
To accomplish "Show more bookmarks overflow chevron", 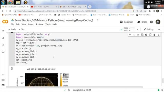I will click(x=161, y=15).
